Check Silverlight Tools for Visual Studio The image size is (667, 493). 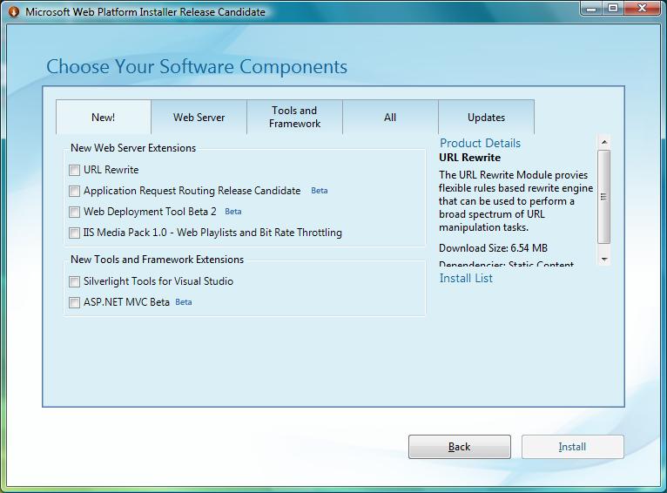coord(74,281)
